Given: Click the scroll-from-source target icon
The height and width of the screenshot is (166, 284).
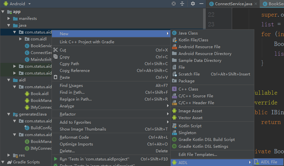Looking at the screenshot, I should pos(174,4).
